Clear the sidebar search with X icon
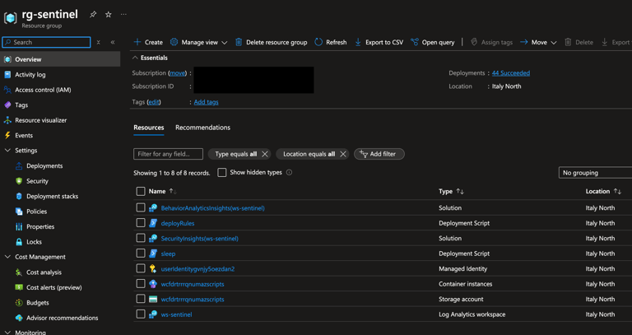 pyautogui.click(x=99, y=42)
